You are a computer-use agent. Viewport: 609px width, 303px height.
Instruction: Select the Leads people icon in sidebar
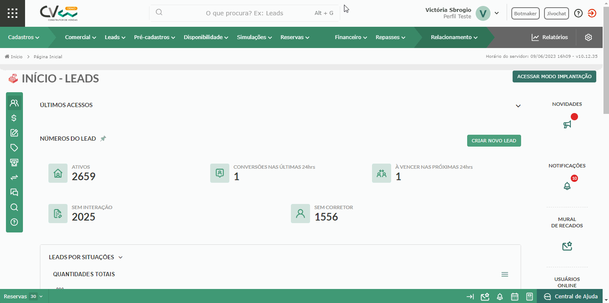point(14,103)
